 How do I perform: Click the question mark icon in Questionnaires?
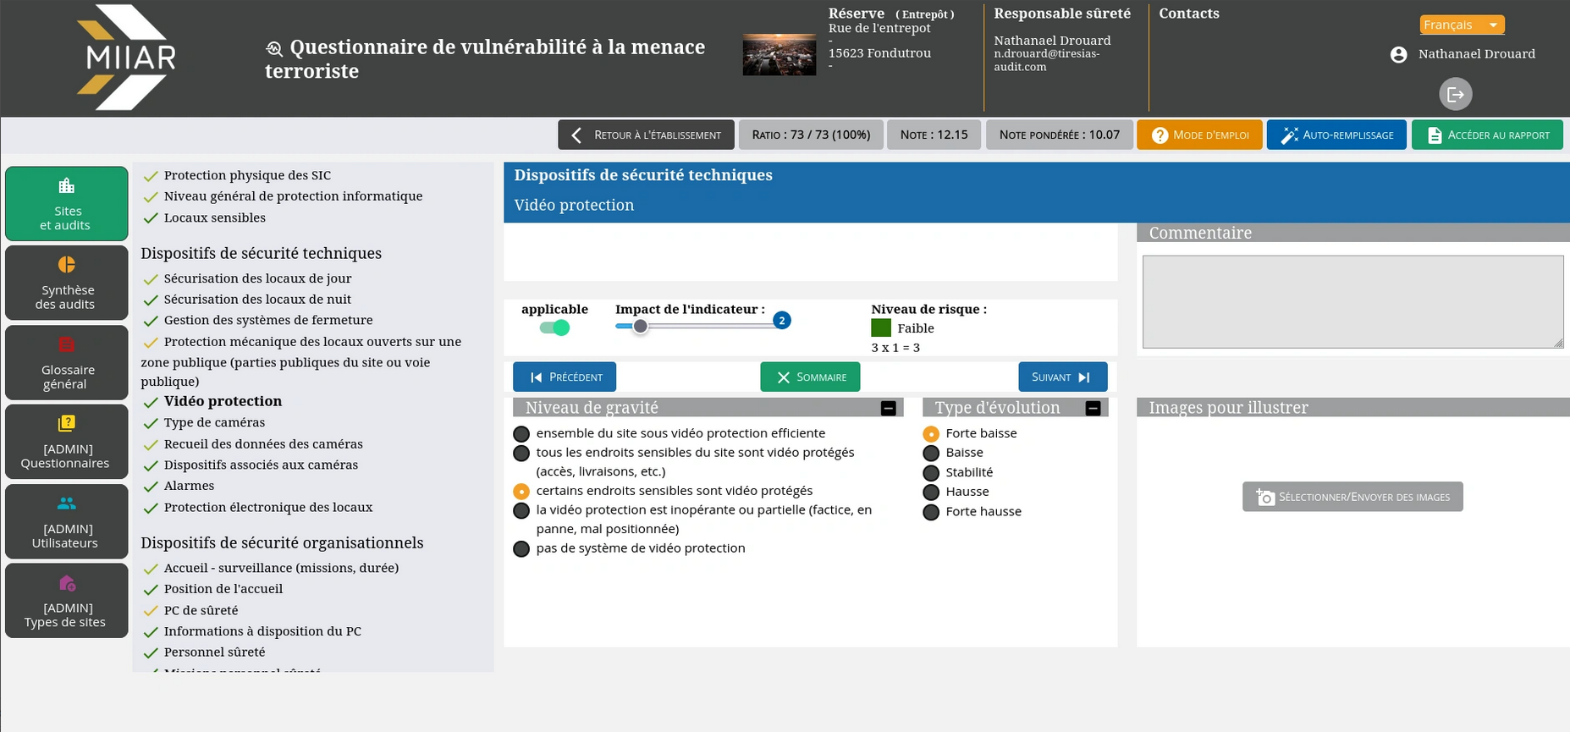(67, 423)
